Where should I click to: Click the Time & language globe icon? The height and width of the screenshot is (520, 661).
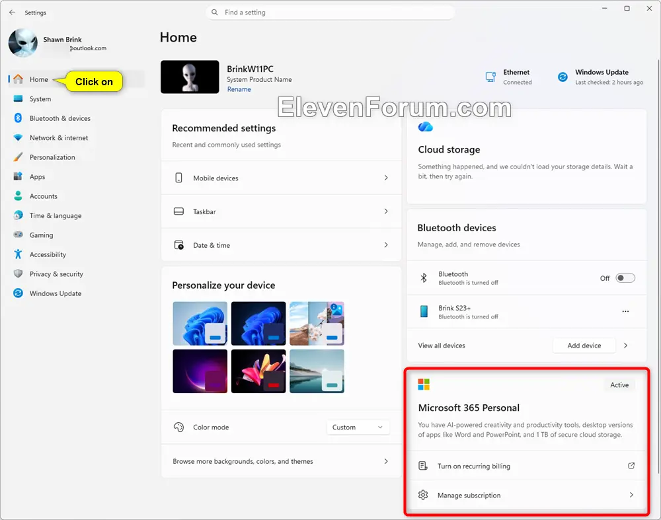18,215
